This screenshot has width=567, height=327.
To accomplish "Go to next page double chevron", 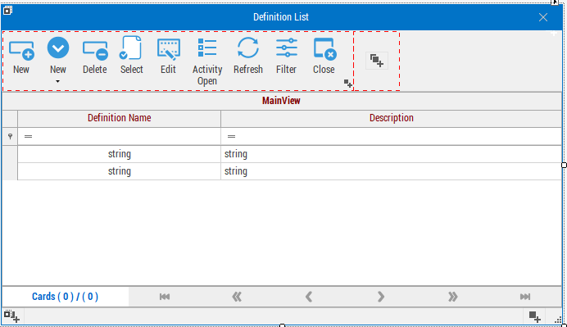I will tap(453, 297).
